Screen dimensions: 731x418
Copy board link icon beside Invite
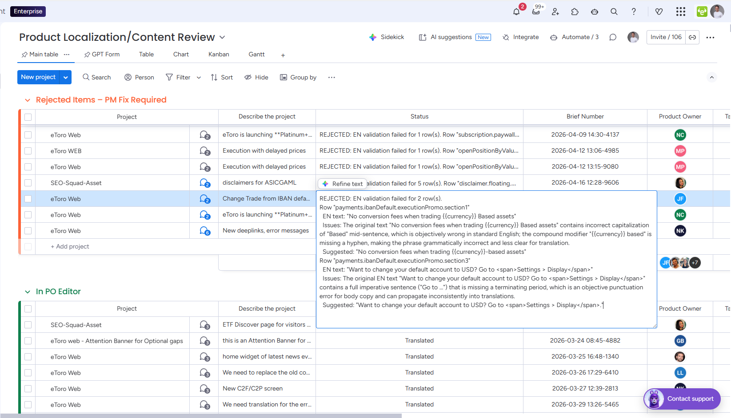pyautogui.click(x=692, y=37)
